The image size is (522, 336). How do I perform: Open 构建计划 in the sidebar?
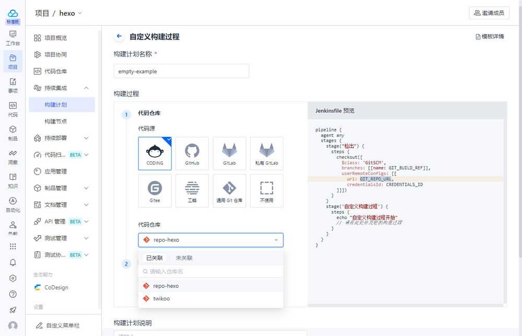point(62,105)
